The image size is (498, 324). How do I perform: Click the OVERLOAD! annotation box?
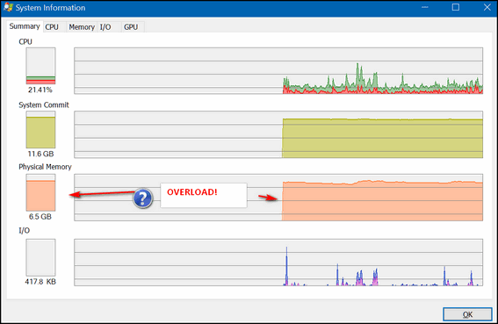204,195
